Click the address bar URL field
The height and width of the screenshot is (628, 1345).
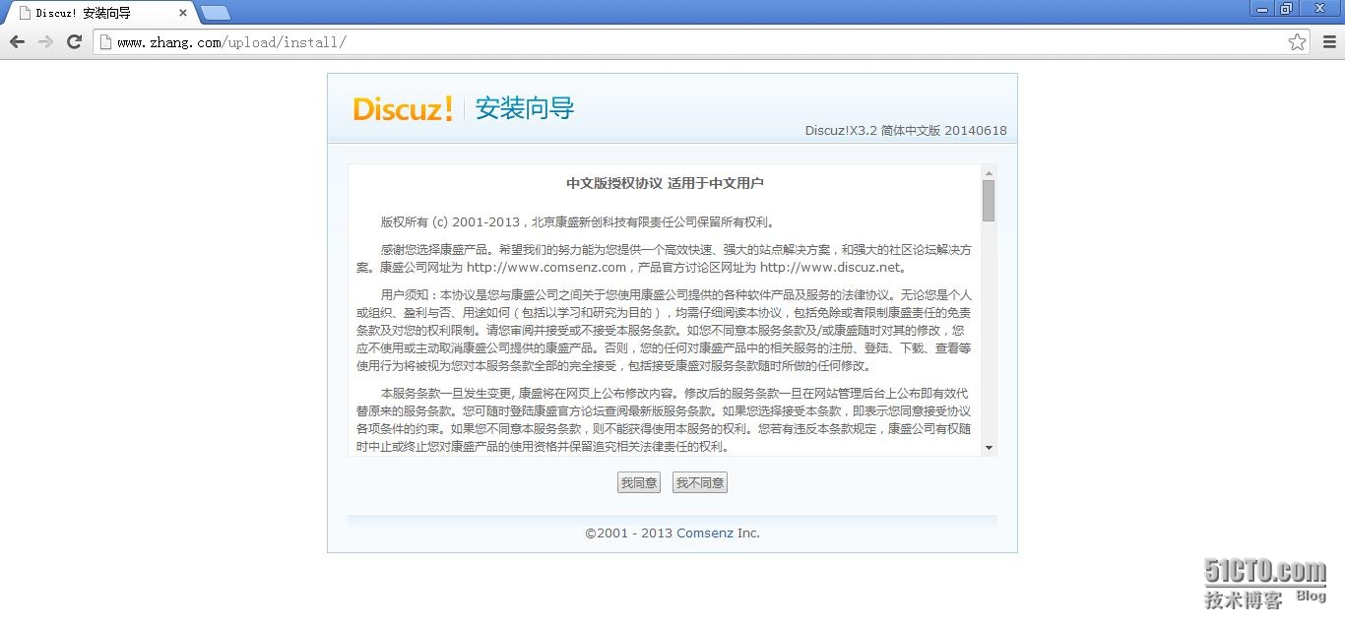699,41
